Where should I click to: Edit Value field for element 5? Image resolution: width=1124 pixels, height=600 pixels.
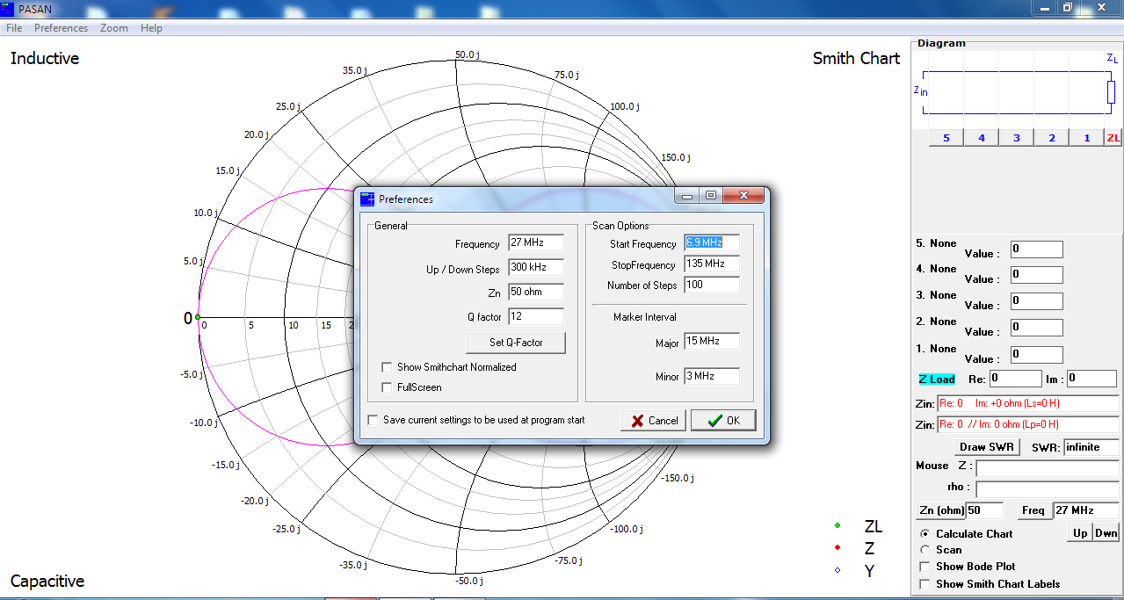(x=1036, y=249)
